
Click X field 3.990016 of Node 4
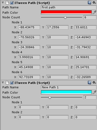[29, 57]
